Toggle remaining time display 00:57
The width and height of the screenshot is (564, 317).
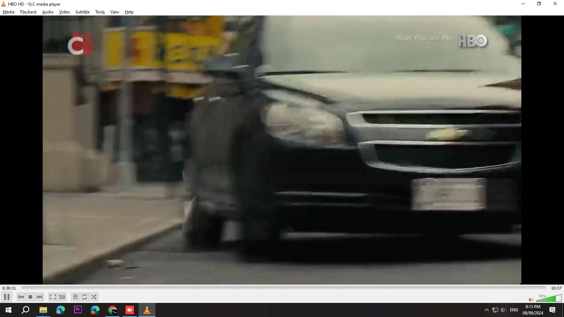click(x=557, y=288)
